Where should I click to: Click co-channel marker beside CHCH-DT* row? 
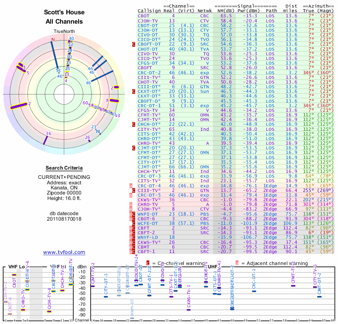coord(134,124)
